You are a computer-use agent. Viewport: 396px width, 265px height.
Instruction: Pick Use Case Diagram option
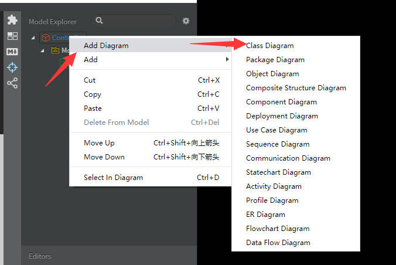coord(276,130)
